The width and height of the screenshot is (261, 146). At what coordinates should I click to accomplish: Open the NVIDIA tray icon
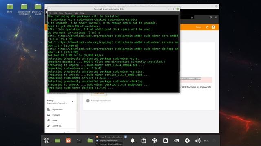pos(176,141)
